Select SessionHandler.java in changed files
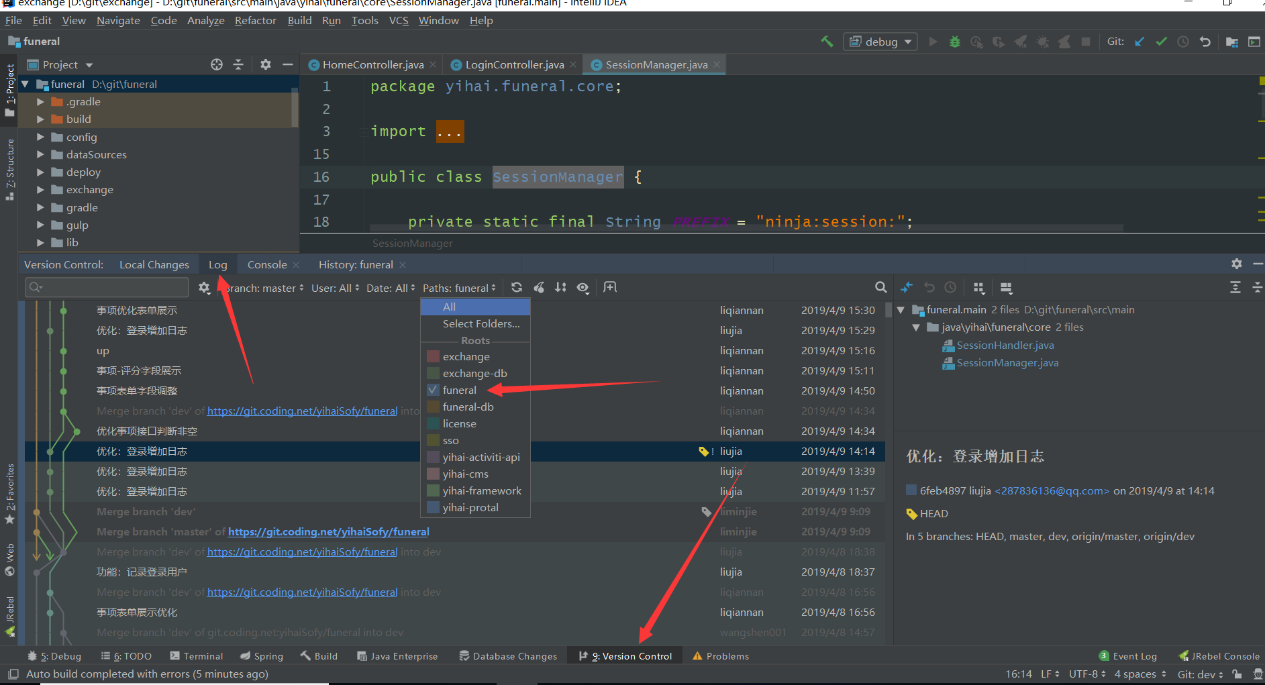Viewport: 1265px width, 685px height. (x=1005, y=345)
